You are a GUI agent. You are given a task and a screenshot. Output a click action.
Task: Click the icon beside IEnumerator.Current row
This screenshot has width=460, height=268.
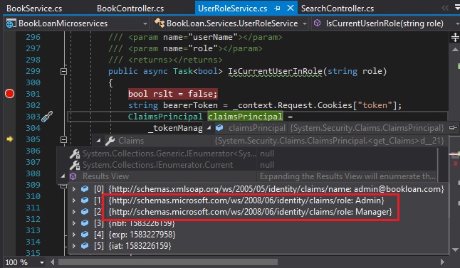pos(75,165)
